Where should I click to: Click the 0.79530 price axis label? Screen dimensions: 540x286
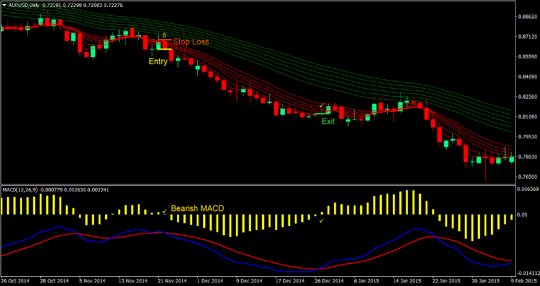coord(527,137)
